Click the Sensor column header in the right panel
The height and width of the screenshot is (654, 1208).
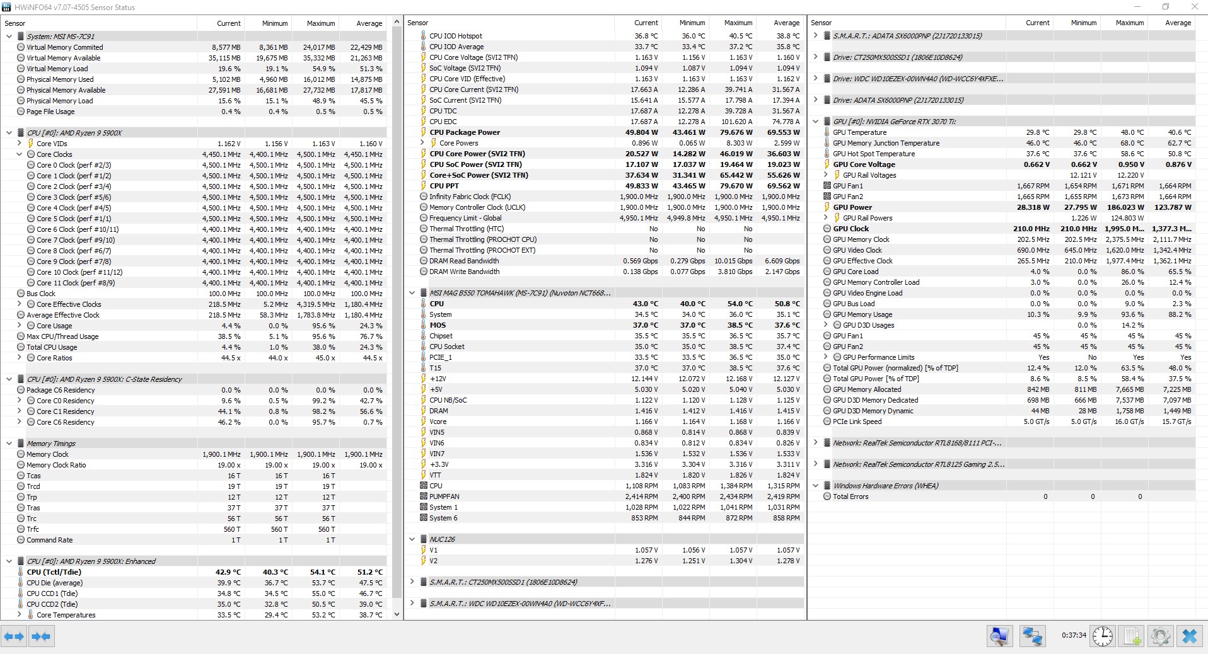pos(907,23)
